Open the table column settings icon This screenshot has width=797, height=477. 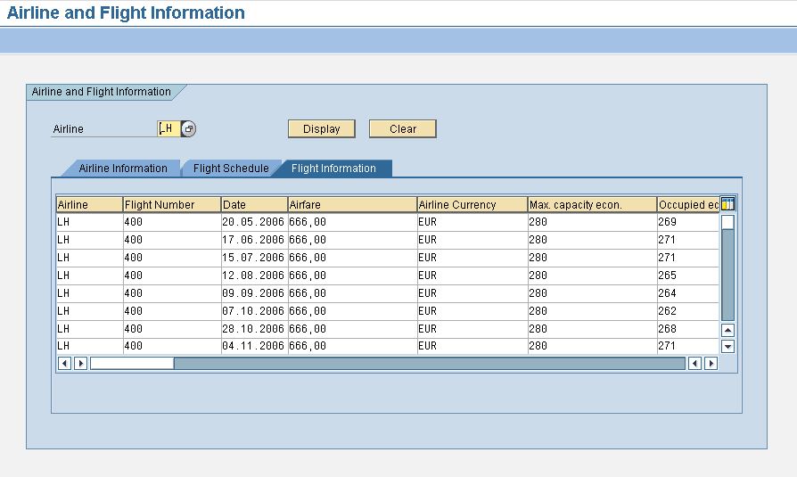coord(727,204)
